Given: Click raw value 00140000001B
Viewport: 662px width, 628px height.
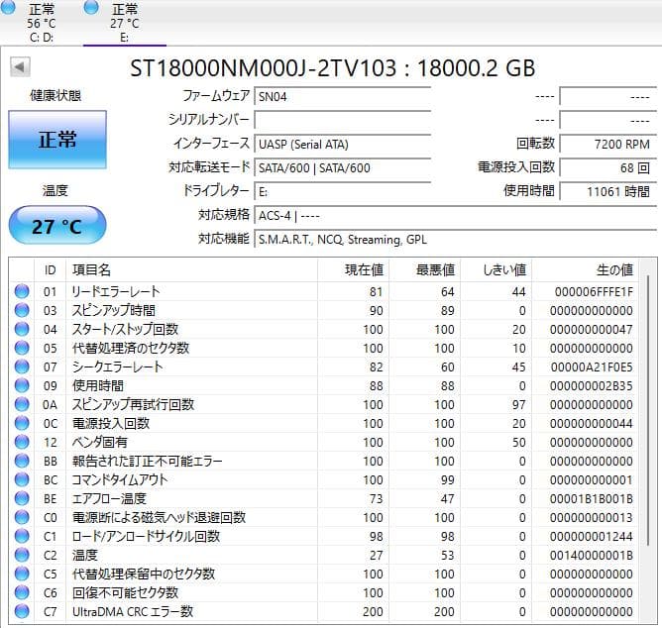Looking at the screenshot, I should pyautogui.click(x=592, y=555).
